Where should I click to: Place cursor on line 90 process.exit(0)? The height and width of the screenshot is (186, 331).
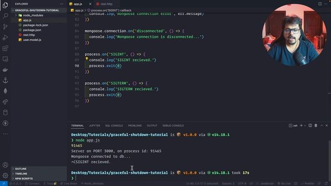coord(105,66)
